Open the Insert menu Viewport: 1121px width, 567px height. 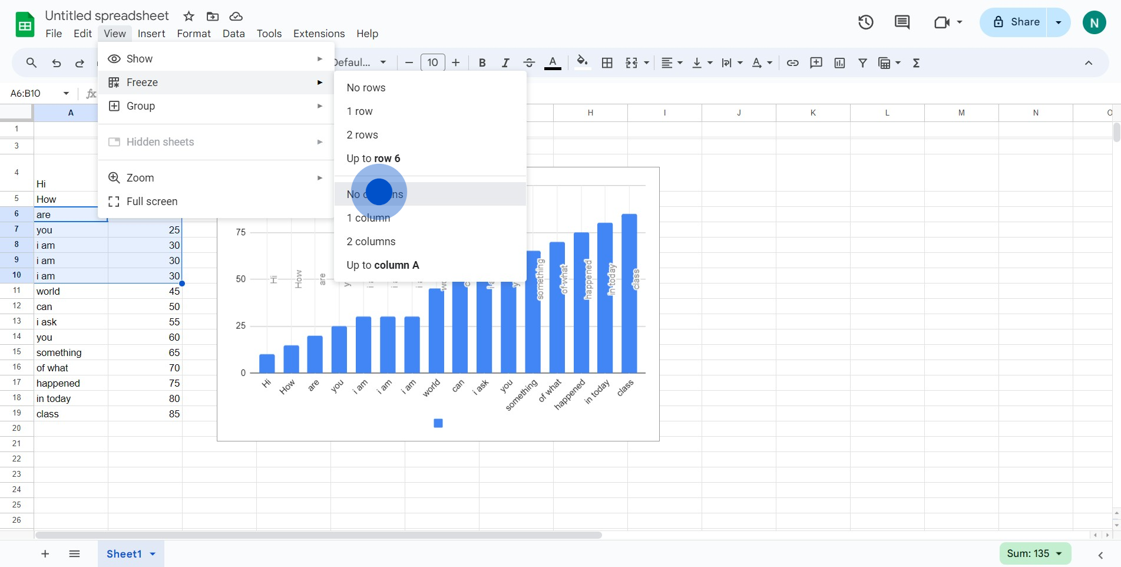(x=151, y=34)
